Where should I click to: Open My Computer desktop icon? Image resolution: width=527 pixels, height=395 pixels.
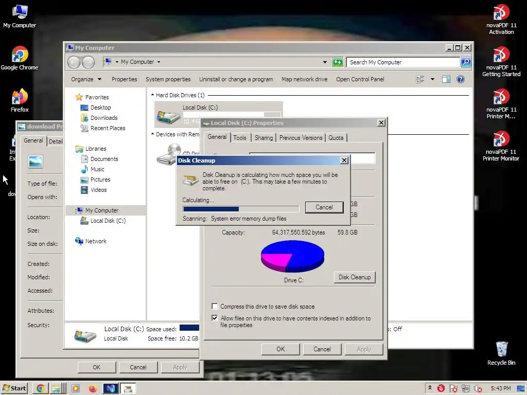click(x=20, y=16)
